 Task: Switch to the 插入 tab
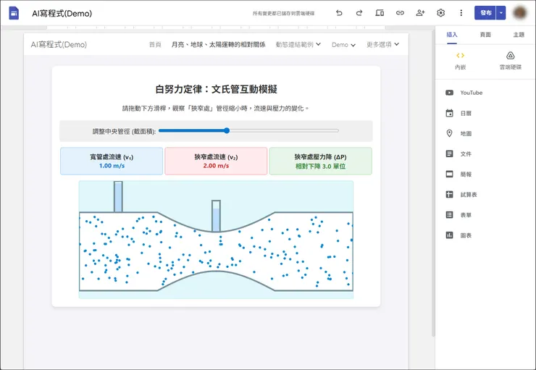pyautogui.click(x=451, y=35)
